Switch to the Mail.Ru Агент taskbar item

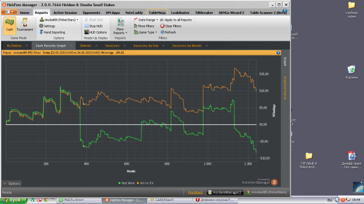(79, 200)
